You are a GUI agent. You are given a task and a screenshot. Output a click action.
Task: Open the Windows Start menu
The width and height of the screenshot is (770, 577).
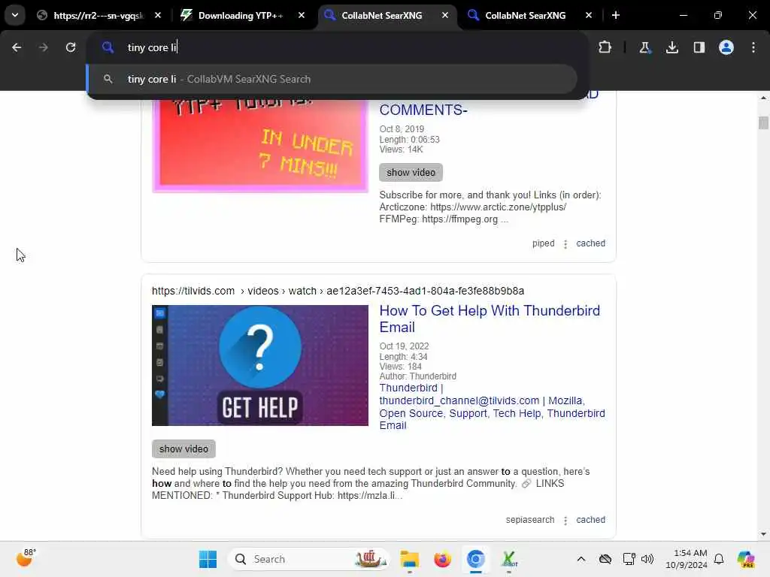[208, 559]
